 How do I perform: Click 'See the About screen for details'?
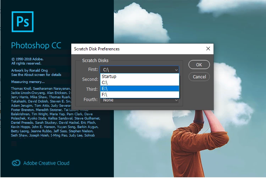point(36,74)
